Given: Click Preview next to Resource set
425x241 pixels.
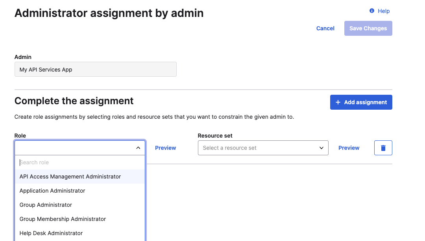Looking at the screenshot, I should click(349, 148).
